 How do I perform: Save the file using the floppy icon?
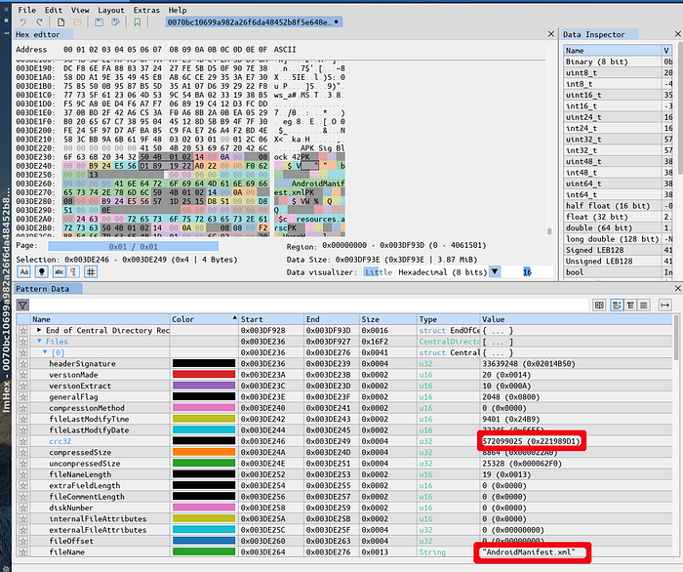tap(99, 22)
